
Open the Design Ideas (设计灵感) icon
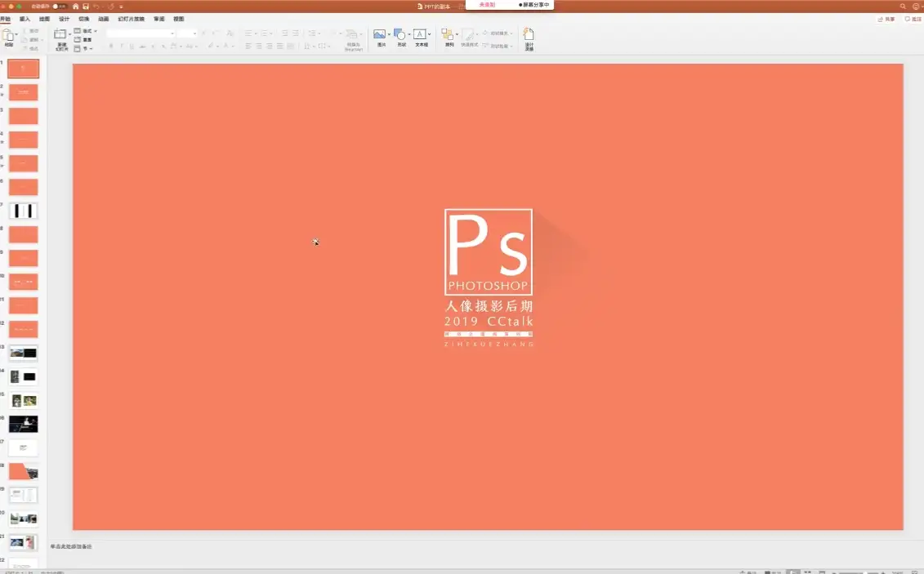[x=529, y=35]
